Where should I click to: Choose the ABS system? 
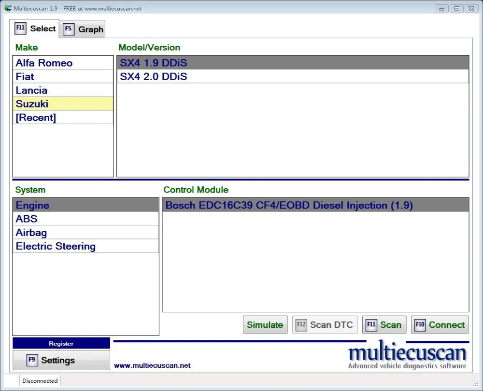click(85, 219)
